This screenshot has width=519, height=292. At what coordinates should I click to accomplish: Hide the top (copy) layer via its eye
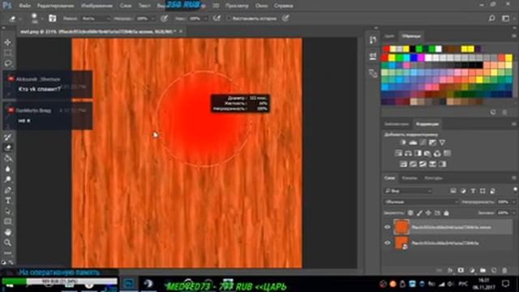pos(388,227)
